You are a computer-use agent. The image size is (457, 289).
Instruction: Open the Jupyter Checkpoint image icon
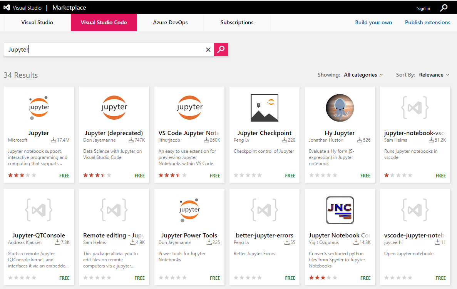coord(264,108)
